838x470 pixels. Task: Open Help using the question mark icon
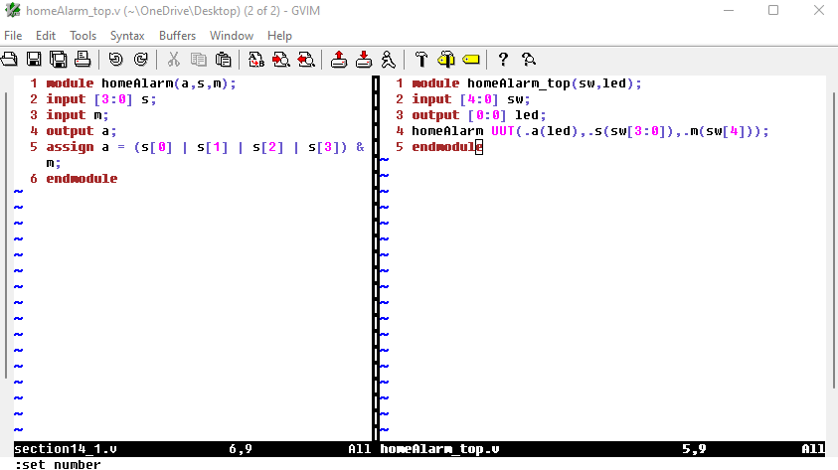pos(503,60)
